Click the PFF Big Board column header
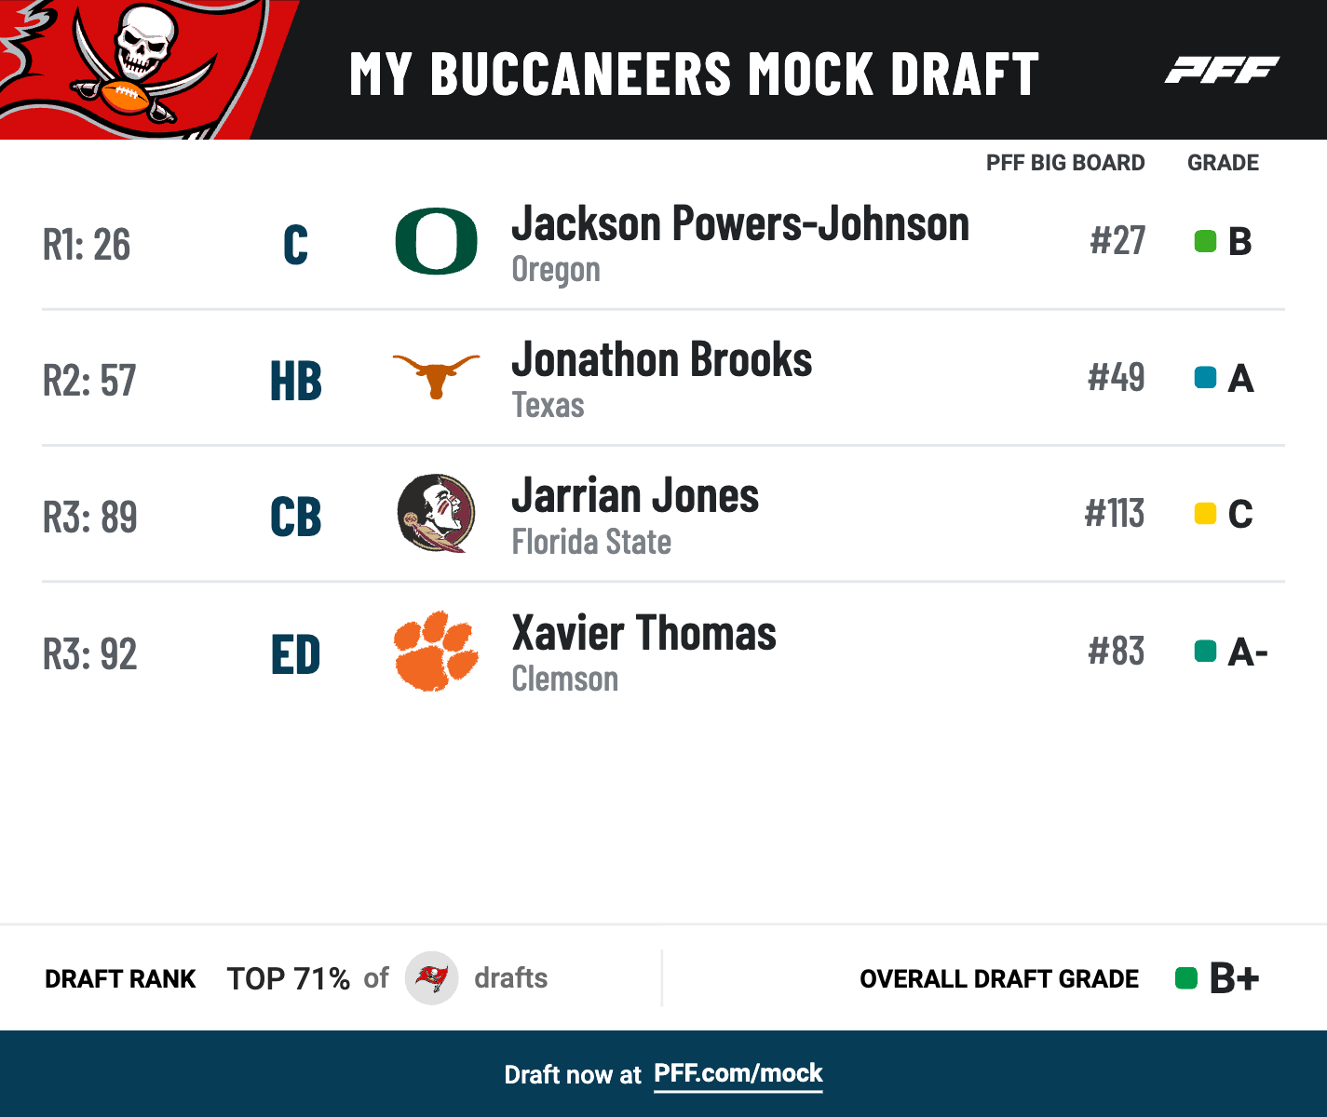Screen dimensions: 1327x1117 click(1065, 163)
